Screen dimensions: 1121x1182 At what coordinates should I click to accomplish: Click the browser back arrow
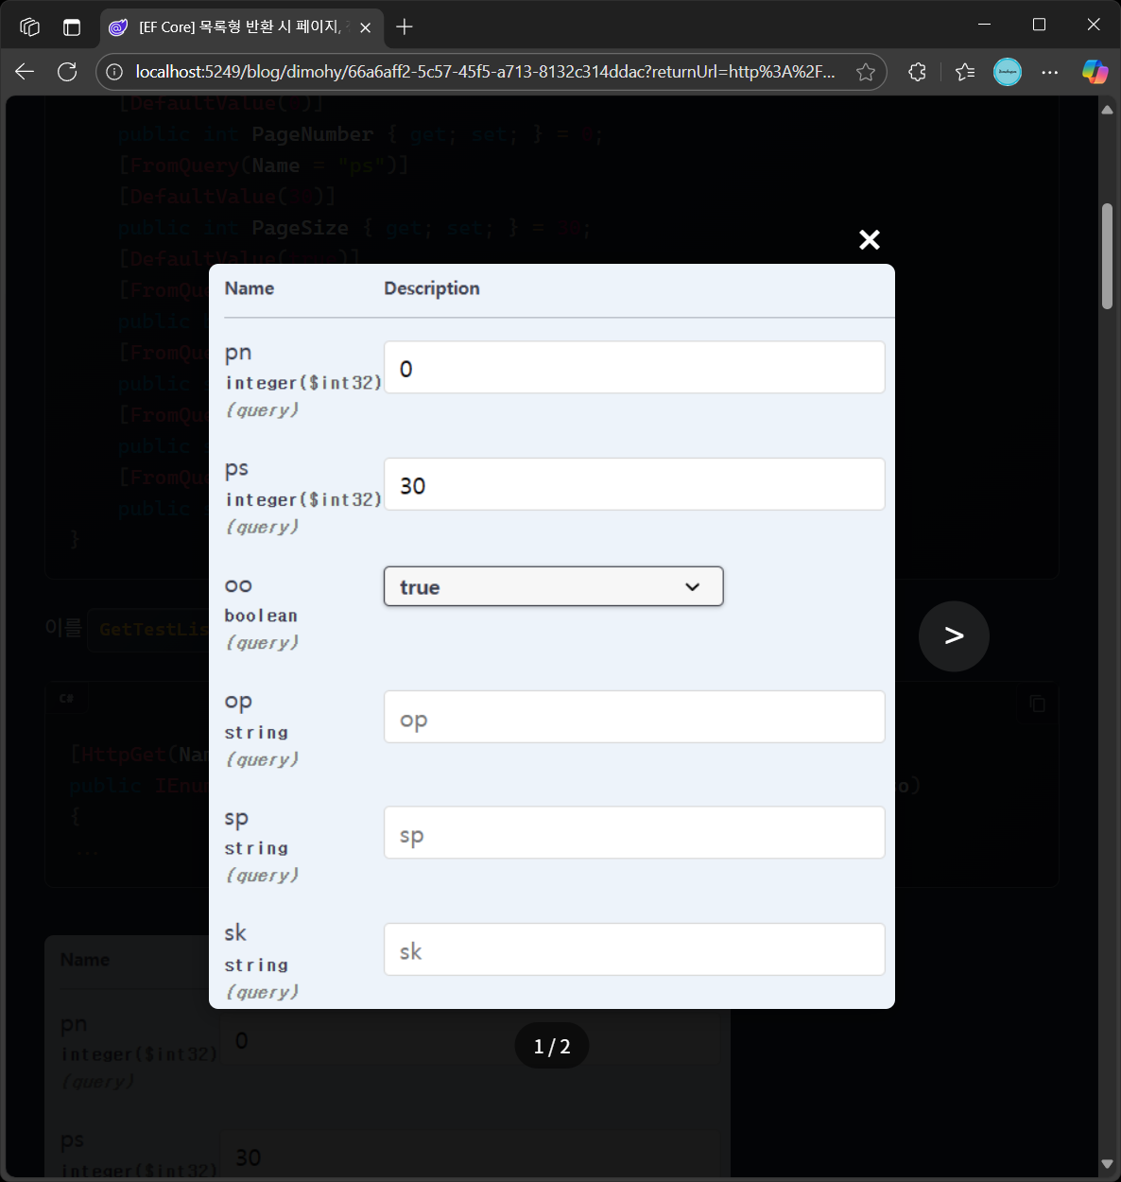(x=25, y=72)
